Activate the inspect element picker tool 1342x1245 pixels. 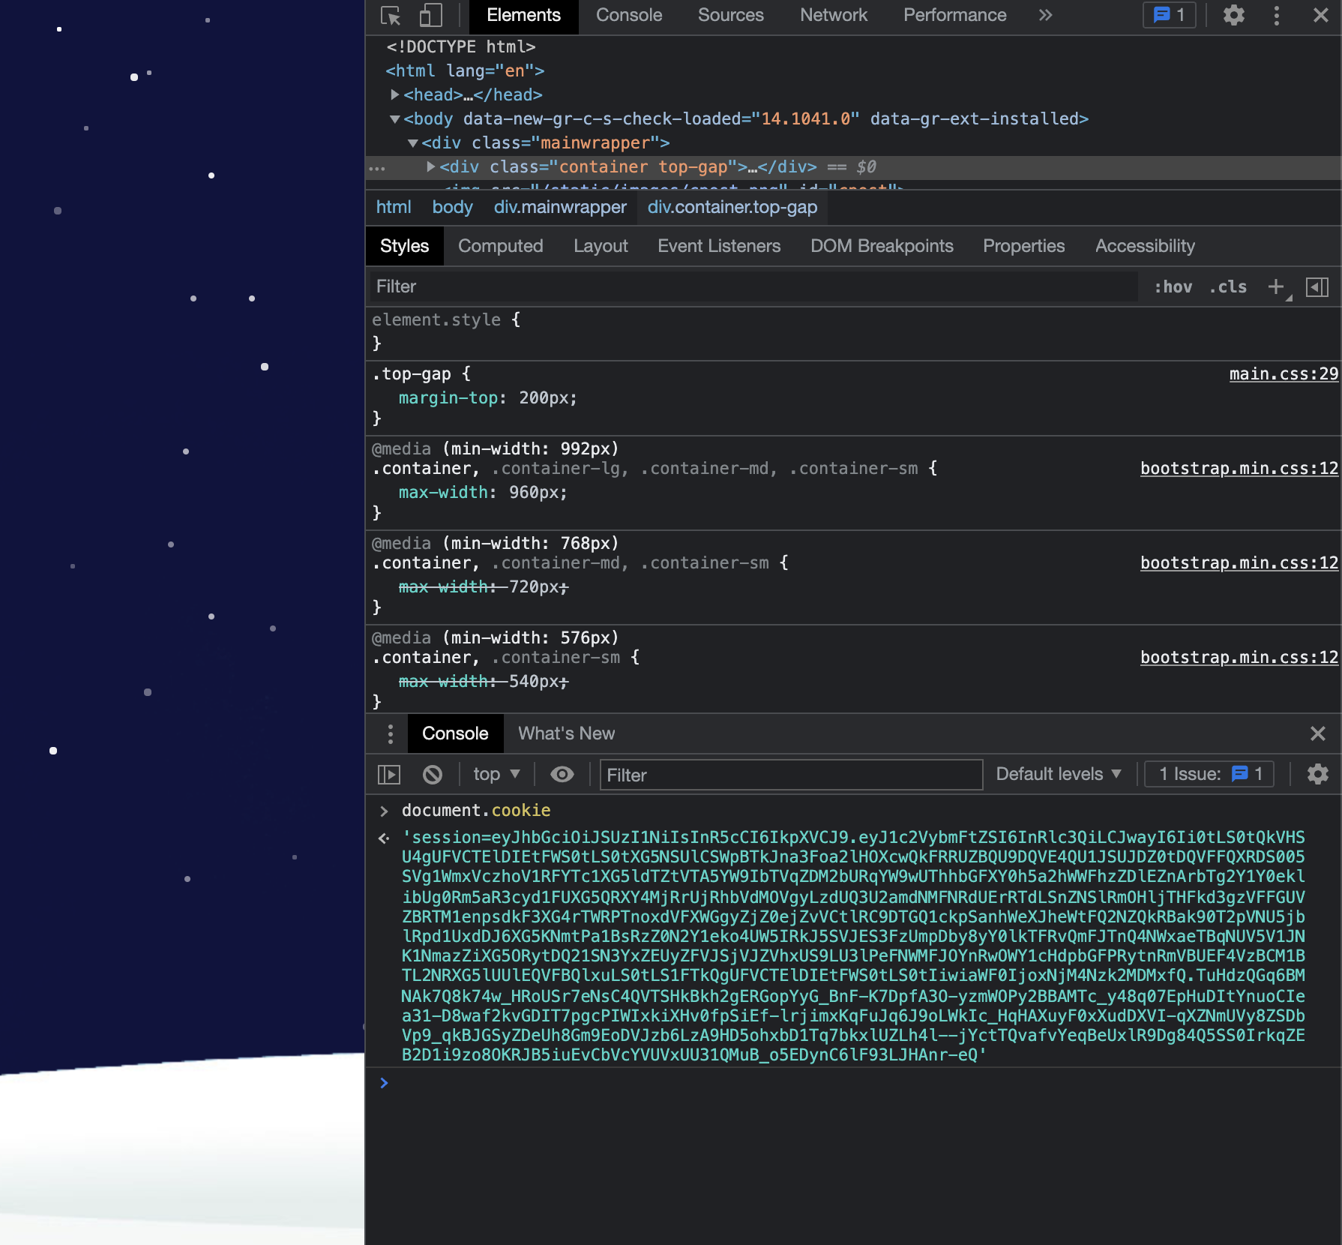click(x=391, y=16)
